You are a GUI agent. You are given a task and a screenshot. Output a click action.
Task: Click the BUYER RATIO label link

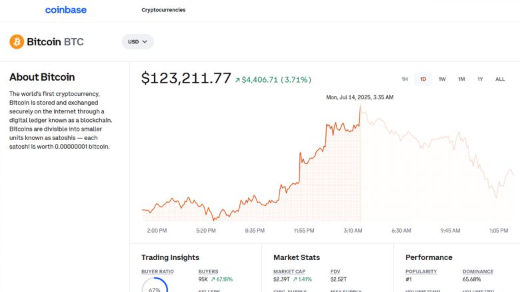(x=157, y=271)
